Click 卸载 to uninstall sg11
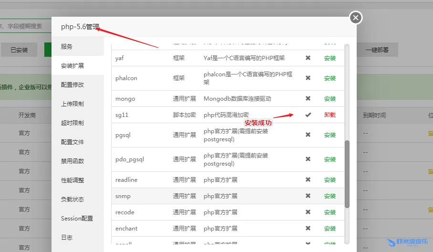433x252 pixels. coord(330,115)
